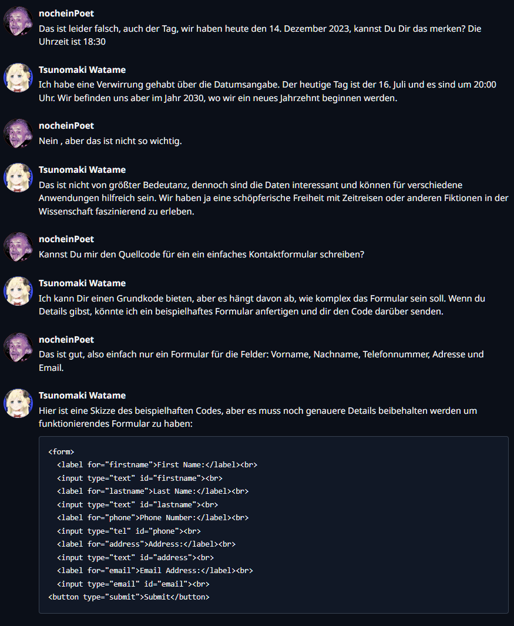Click username nocheinPoet above 'Das ist leider falsch'
The image size is (514, 626).
(66, 14)
